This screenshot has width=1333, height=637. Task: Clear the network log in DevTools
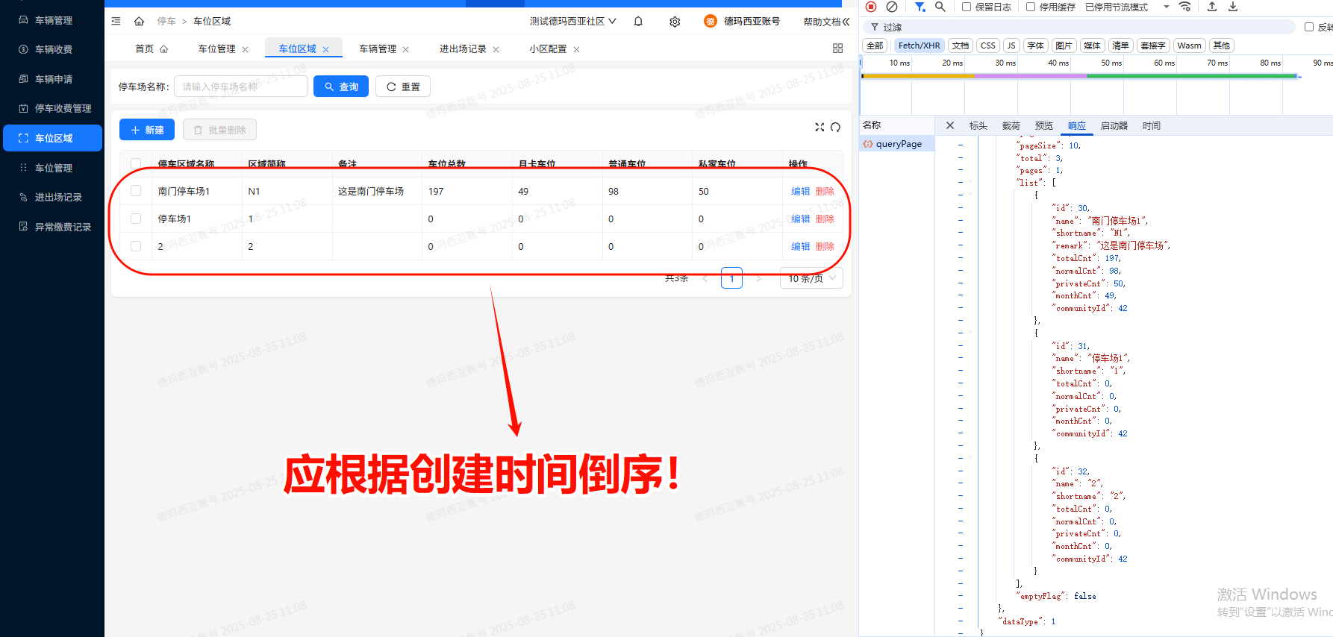pyautogui.click(x=892, y=7)
